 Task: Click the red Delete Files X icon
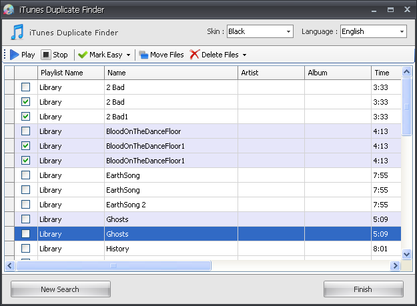[x=195, y=55]
